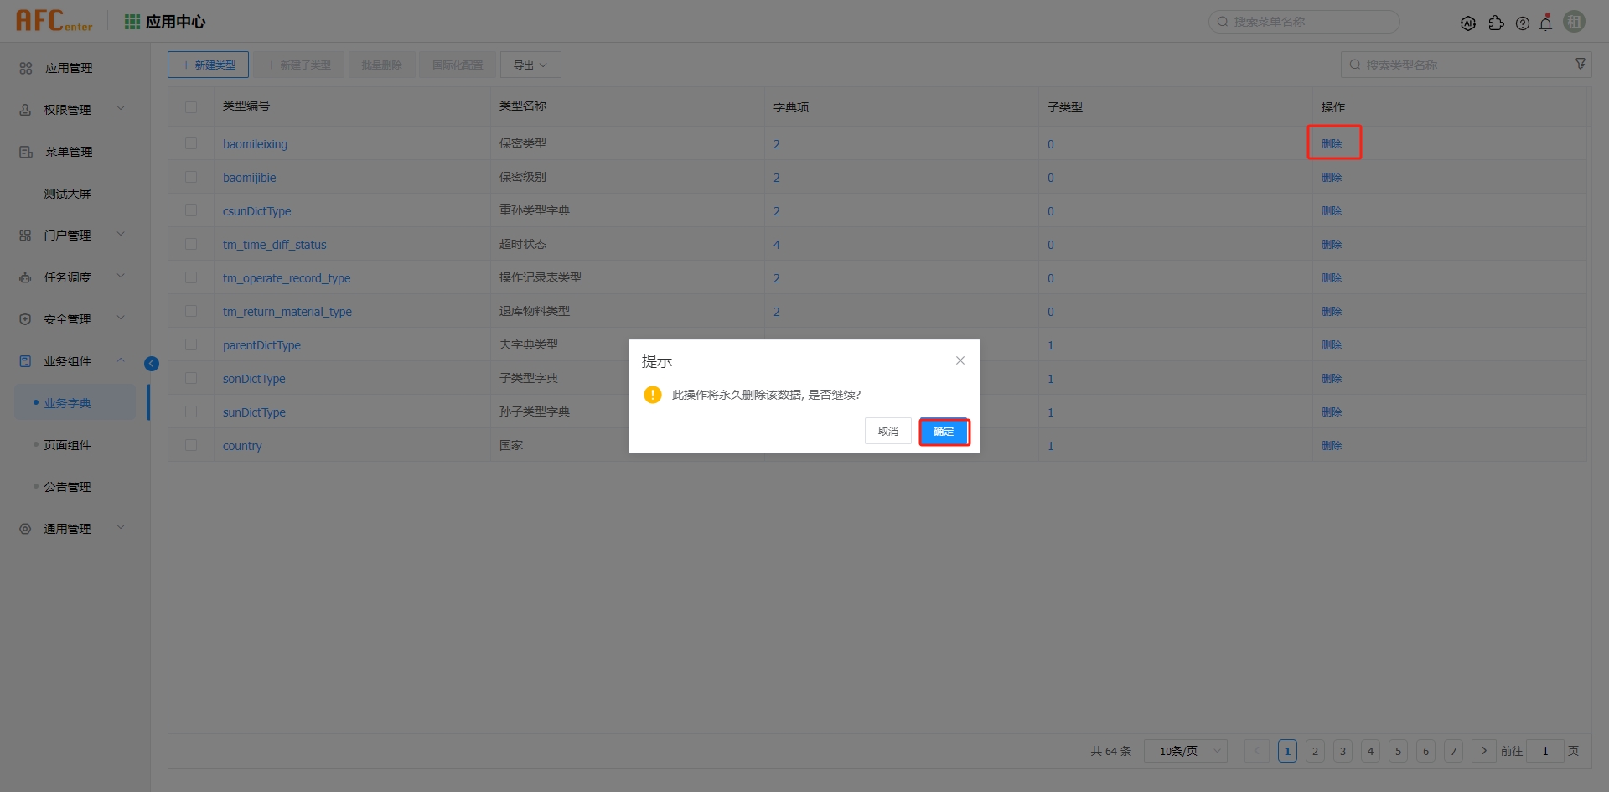Delete the baomileixing row via 删除
The width and height of the screenshot is (1609, 792).
coord(1332,143)
